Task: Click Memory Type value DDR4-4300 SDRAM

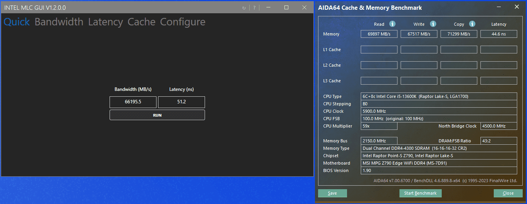Action: pyautogui.click(x=439, y=148)
